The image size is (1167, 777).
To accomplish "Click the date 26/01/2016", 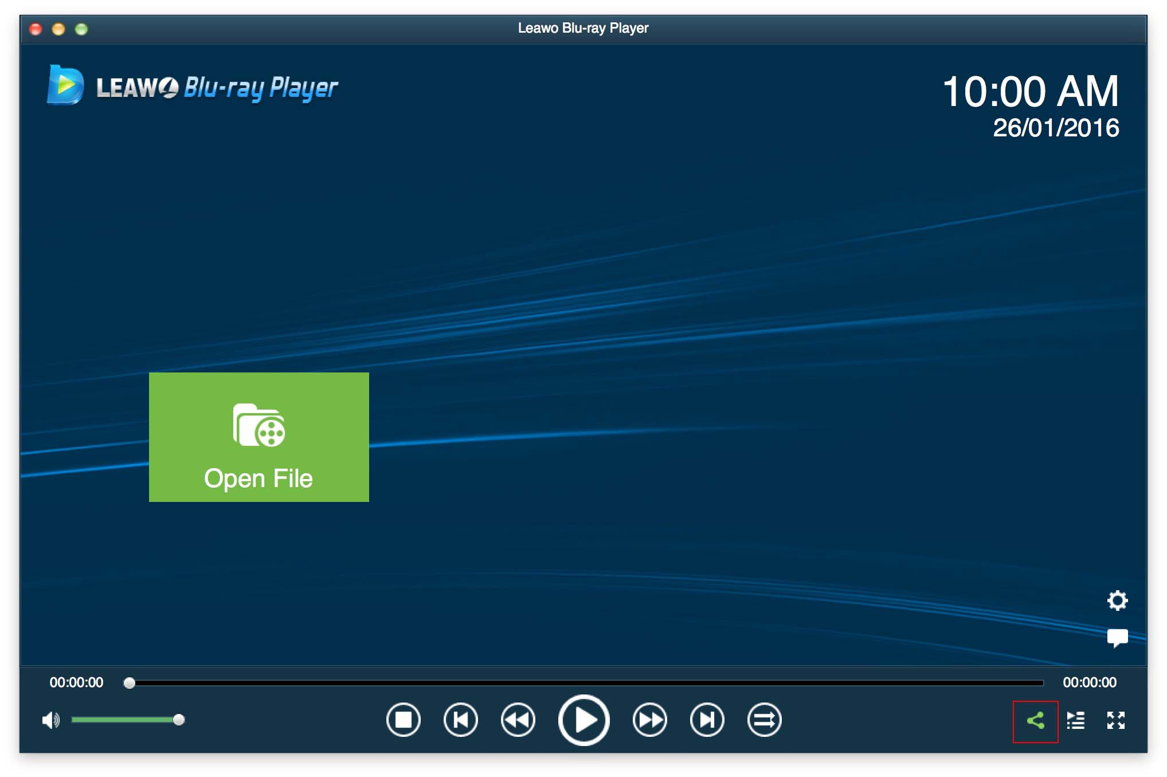I will click(1056, 127).
